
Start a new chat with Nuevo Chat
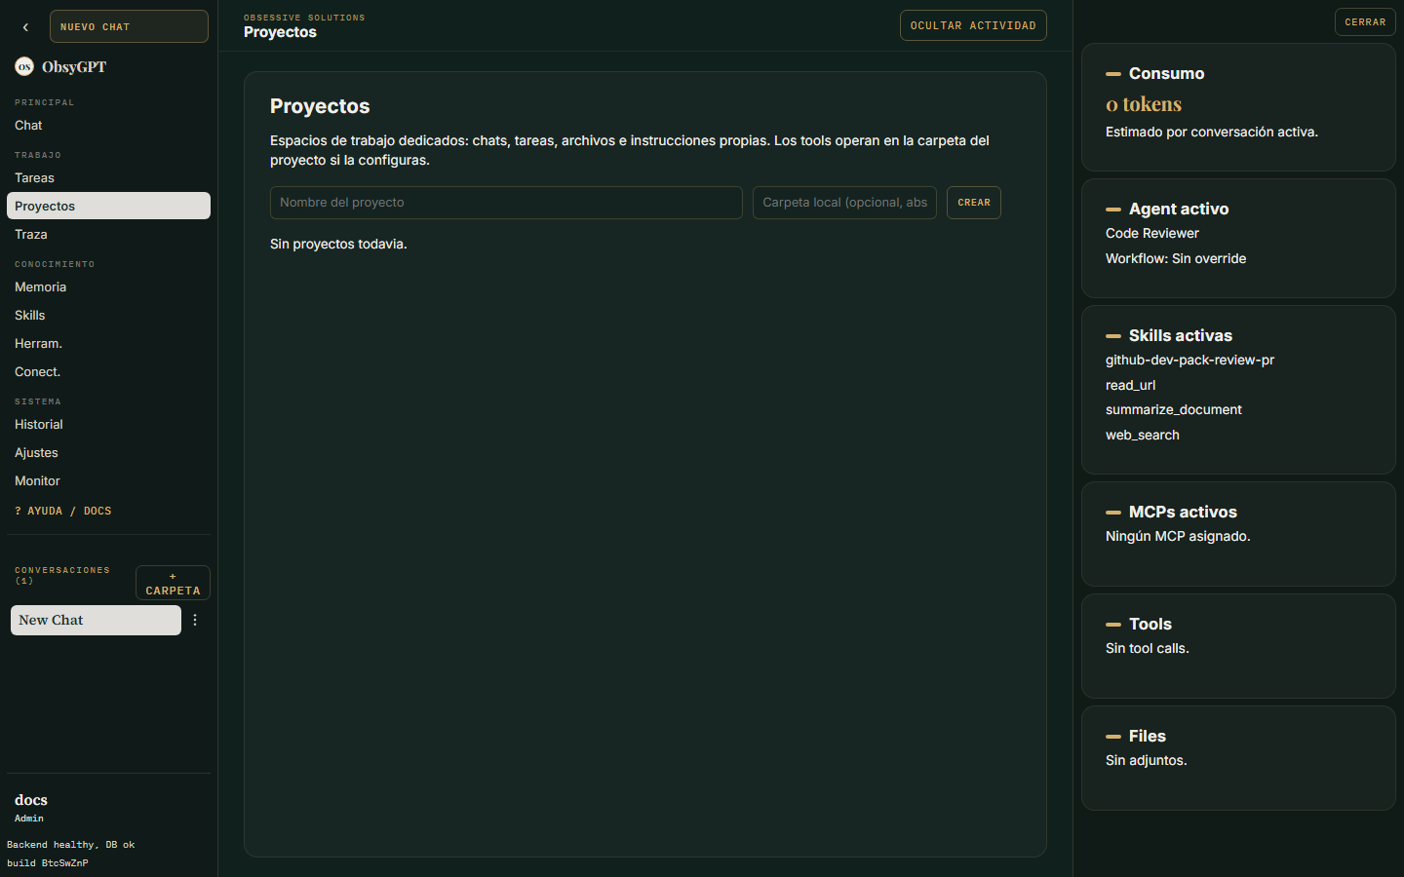pos(129,26)
